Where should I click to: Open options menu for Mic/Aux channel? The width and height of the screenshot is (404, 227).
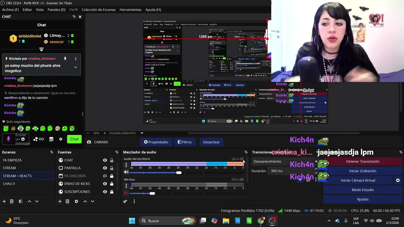tap(126, 185)
